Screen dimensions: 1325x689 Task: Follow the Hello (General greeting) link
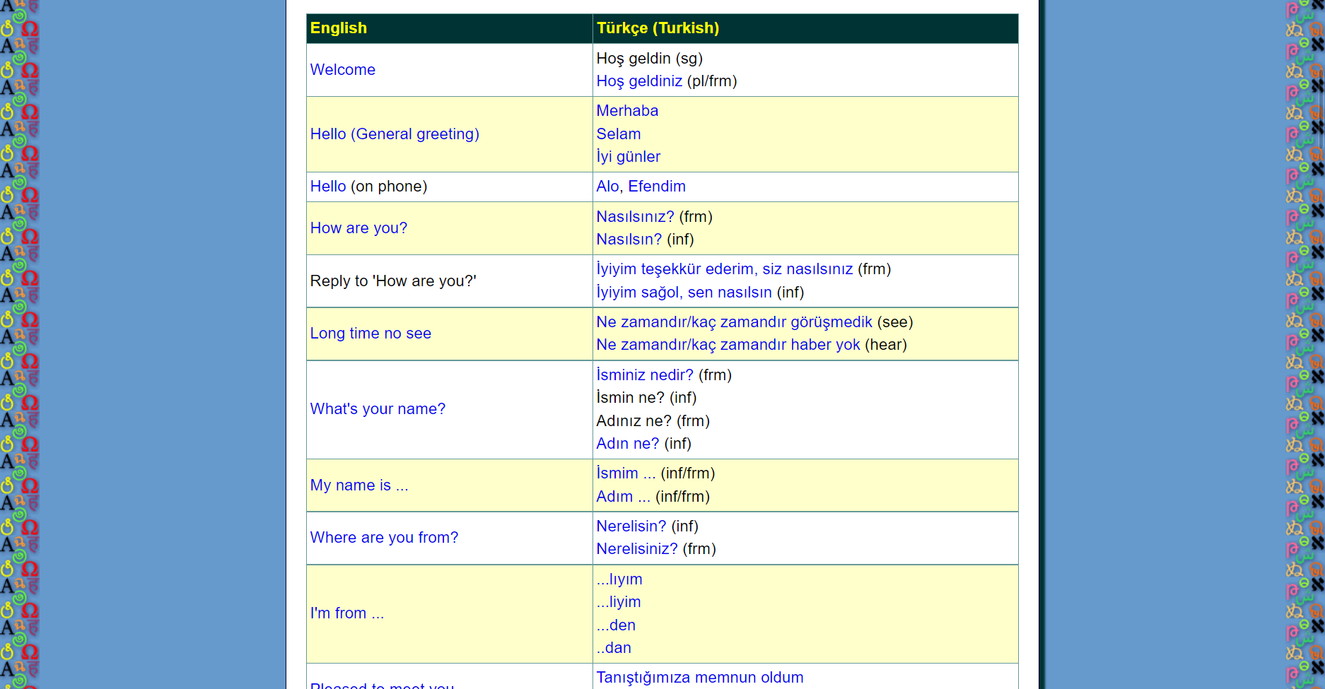[x=394, y=134]
